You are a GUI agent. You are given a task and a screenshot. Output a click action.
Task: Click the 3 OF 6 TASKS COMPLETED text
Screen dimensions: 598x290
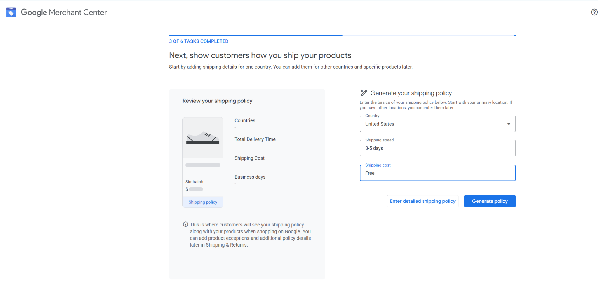(x=199, y=41)
